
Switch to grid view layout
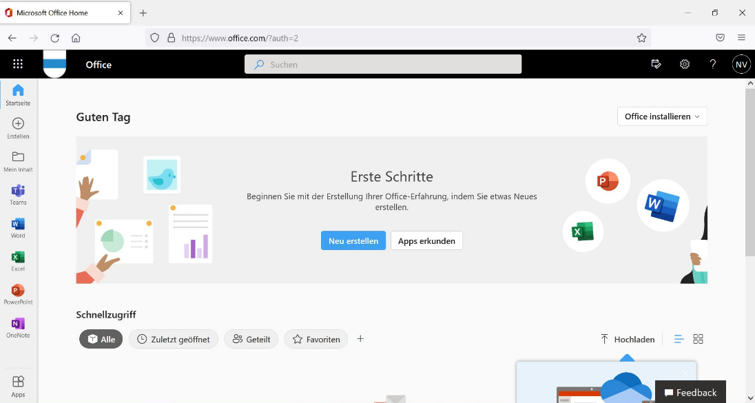[698, 339]
